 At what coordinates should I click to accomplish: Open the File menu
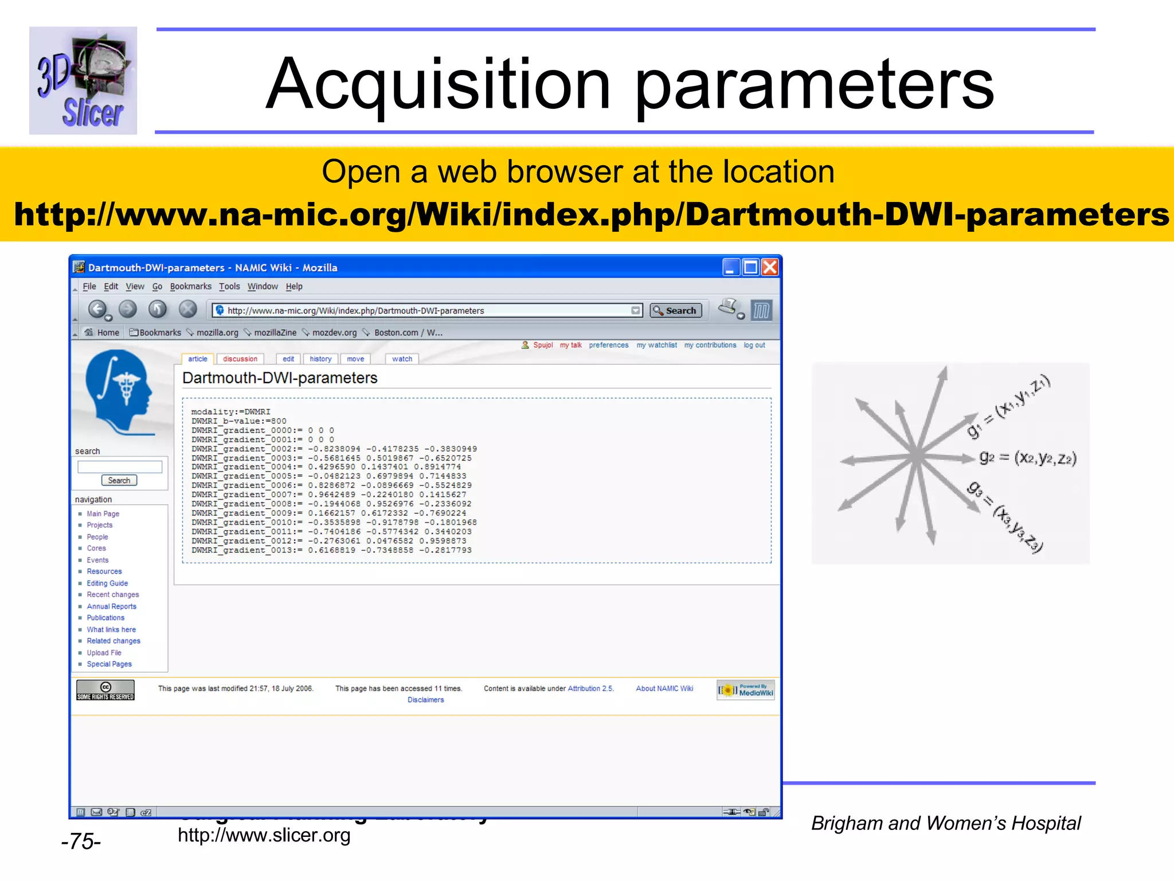tap(89, 286)
